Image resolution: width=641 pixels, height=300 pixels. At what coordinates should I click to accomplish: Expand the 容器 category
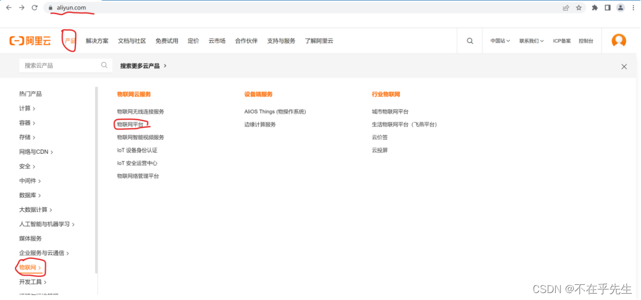click(x=27, y=123)
